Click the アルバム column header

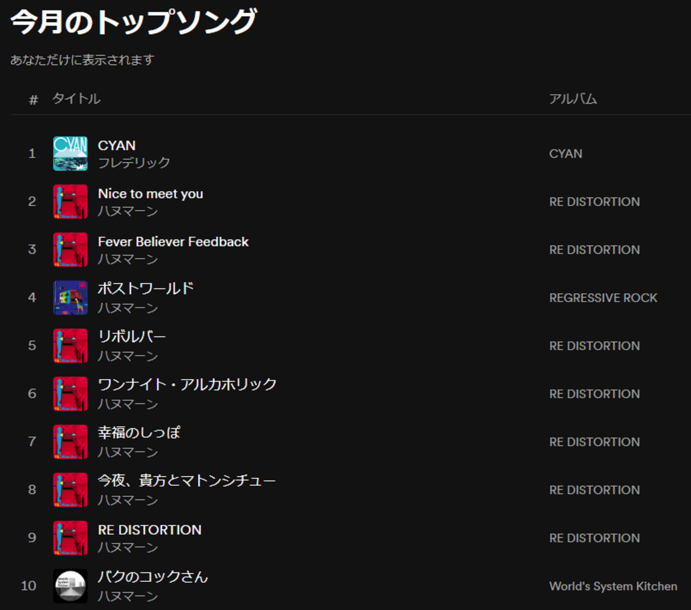pyautogui.click(x=572, y=98)
